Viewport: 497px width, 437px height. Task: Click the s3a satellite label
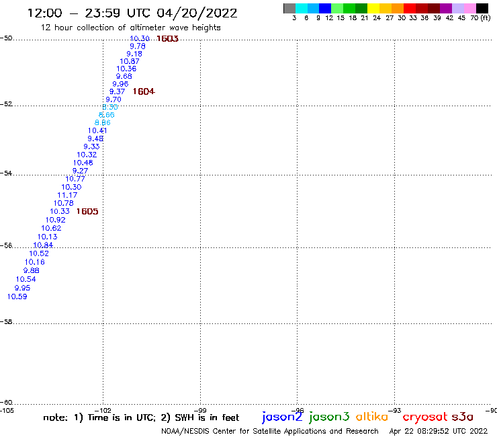click(462, 417)
